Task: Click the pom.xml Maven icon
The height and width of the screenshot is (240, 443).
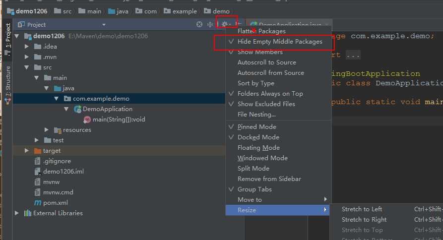Action: tap(38, 203)
